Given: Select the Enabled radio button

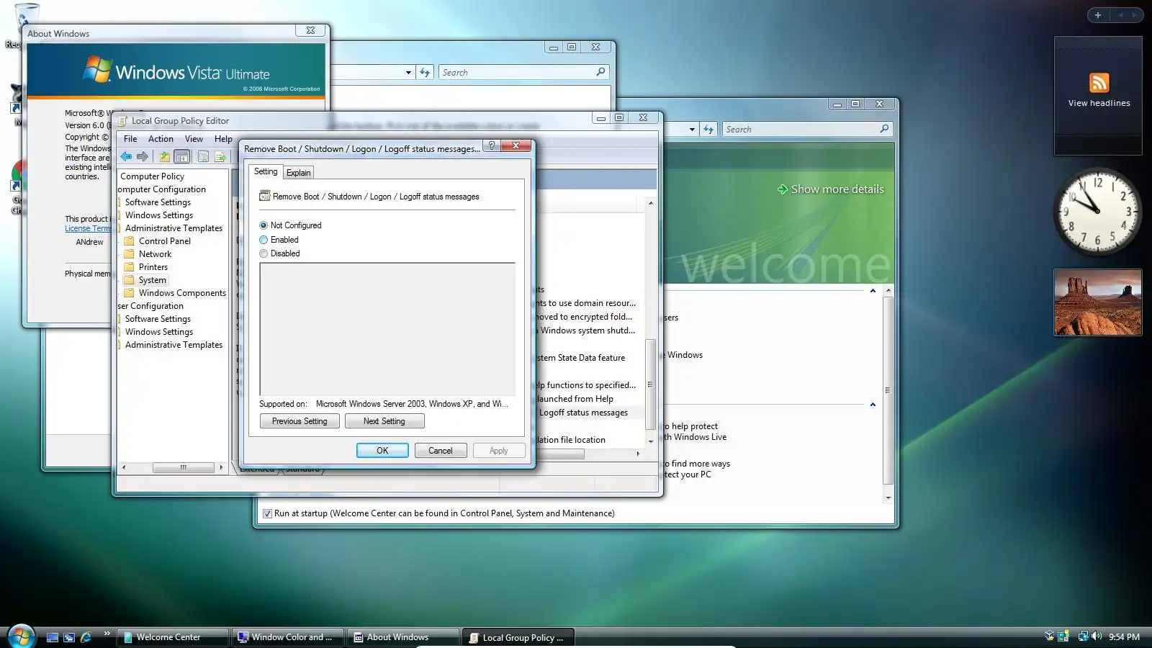Looking at the screenshot, I should pos(264,240).
